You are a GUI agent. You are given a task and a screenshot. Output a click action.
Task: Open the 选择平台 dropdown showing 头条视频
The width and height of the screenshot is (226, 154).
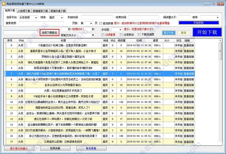pos(28,18)
